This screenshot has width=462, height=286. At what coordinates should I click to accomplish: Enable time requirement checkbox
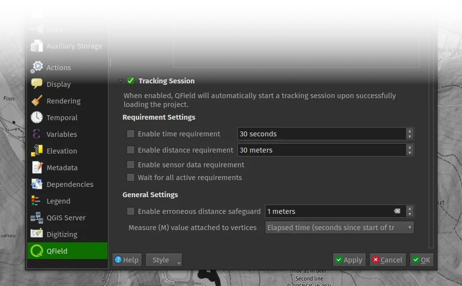[130, 134]
